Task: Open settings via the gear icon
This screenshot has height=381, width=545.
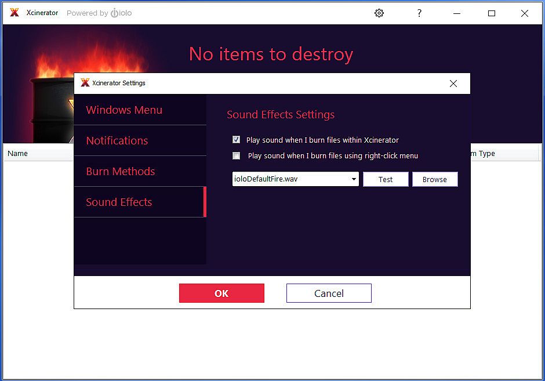Action: tap(379, 13)
